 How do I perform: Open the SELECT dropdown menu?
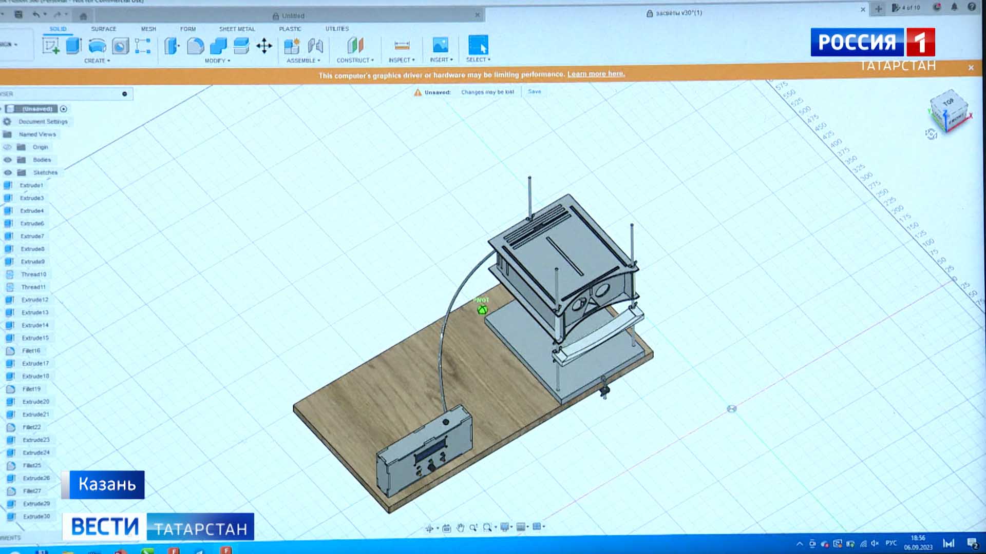click(x=478, y=60)
